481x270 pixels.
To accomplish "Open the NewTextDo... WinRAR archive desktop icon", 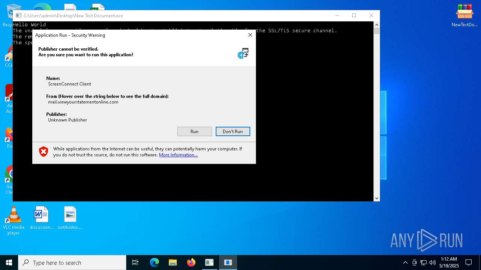I will (464, 16).
